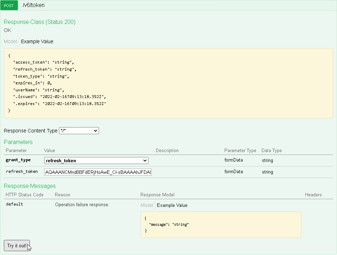Show Model tab in Response Messages section

(x=147, y=205)
